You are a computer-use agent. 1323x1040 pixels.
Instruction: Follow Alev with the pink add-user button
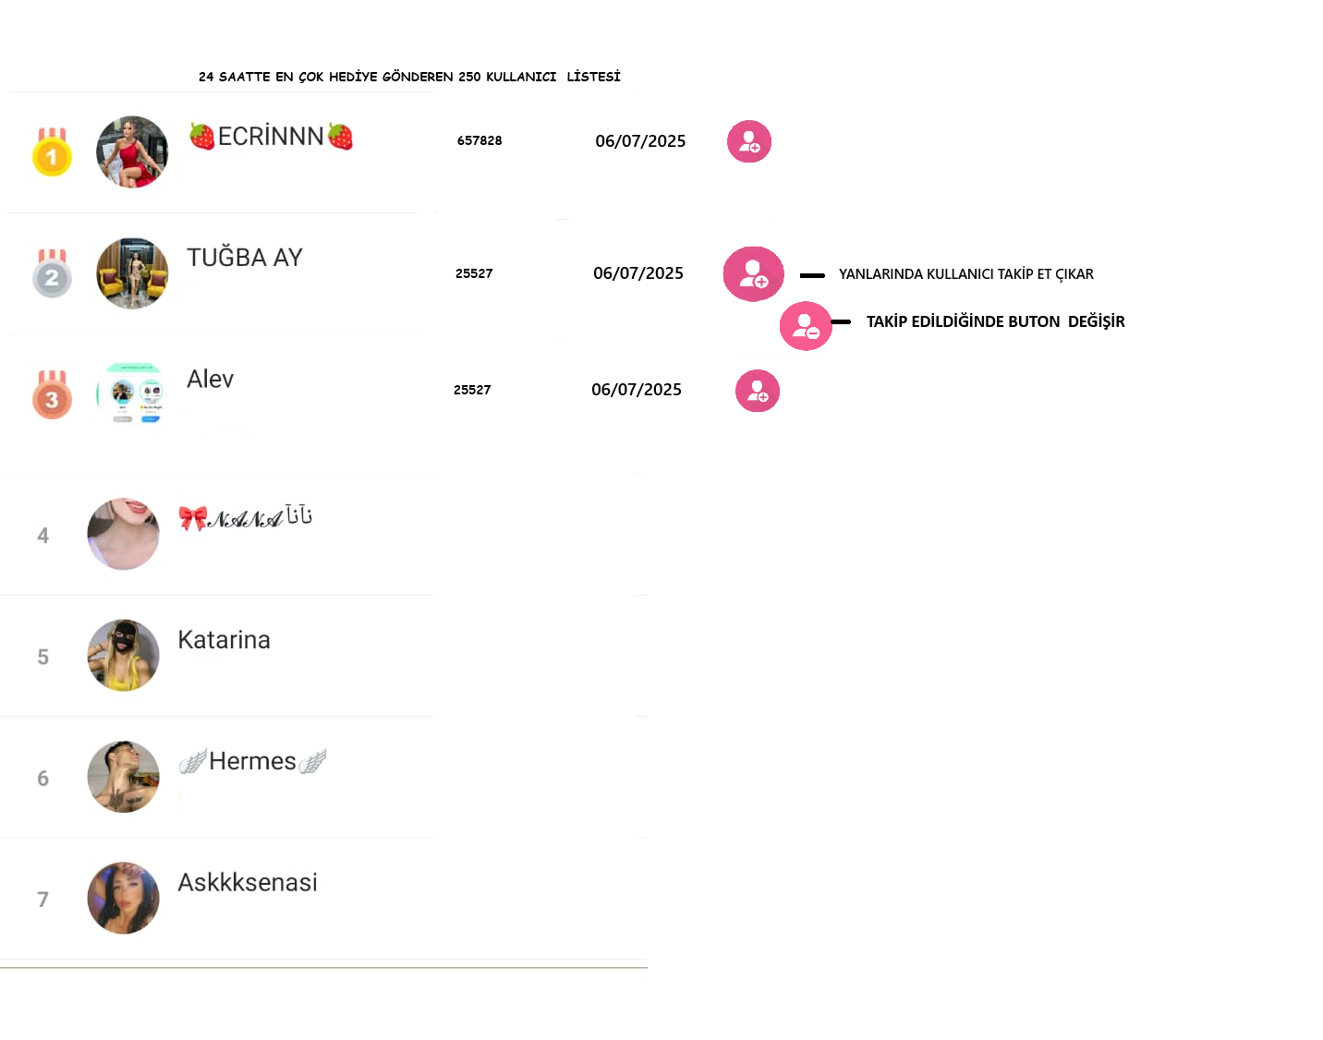(x=758, y=391)
